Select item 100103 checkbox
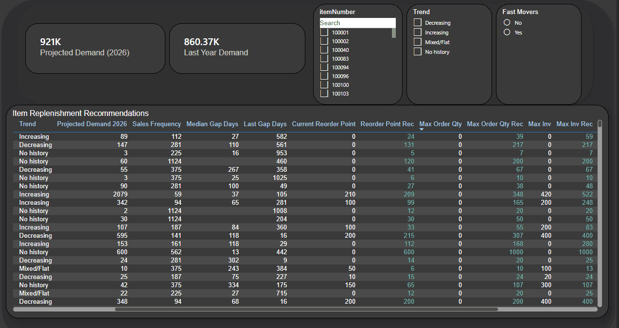Viewport: 619px width, 328px height. [324, 93]
